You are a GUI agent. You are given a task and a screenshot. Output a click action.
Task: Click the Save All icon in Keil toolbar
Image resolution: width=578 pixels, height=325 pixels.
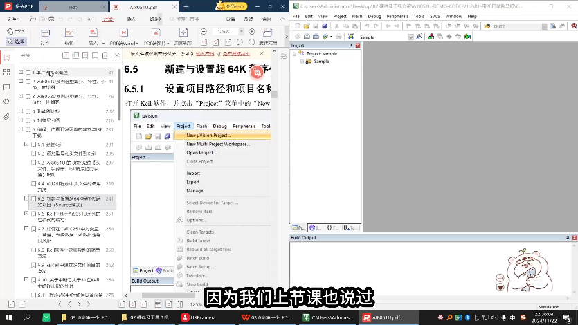tap(325, 26)
